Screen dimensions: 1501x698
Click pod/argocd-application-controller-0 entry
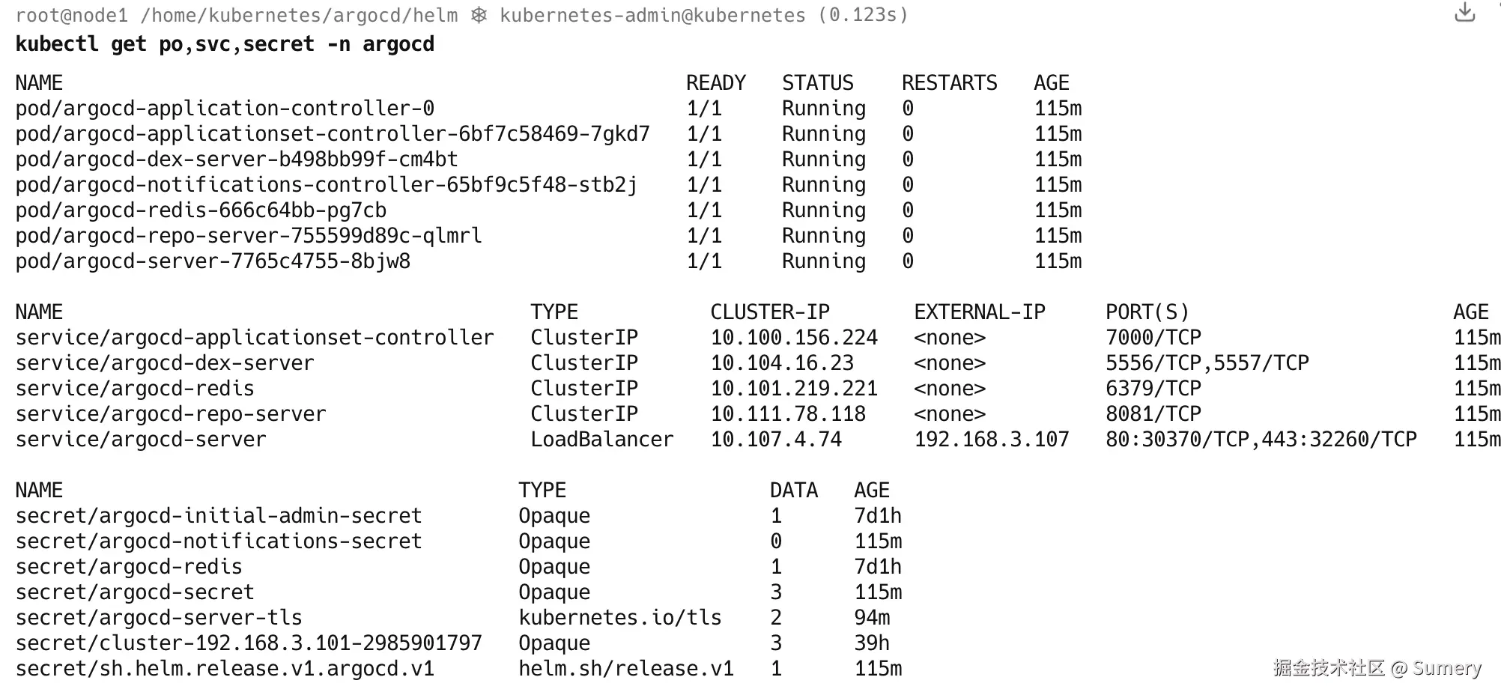225,109
